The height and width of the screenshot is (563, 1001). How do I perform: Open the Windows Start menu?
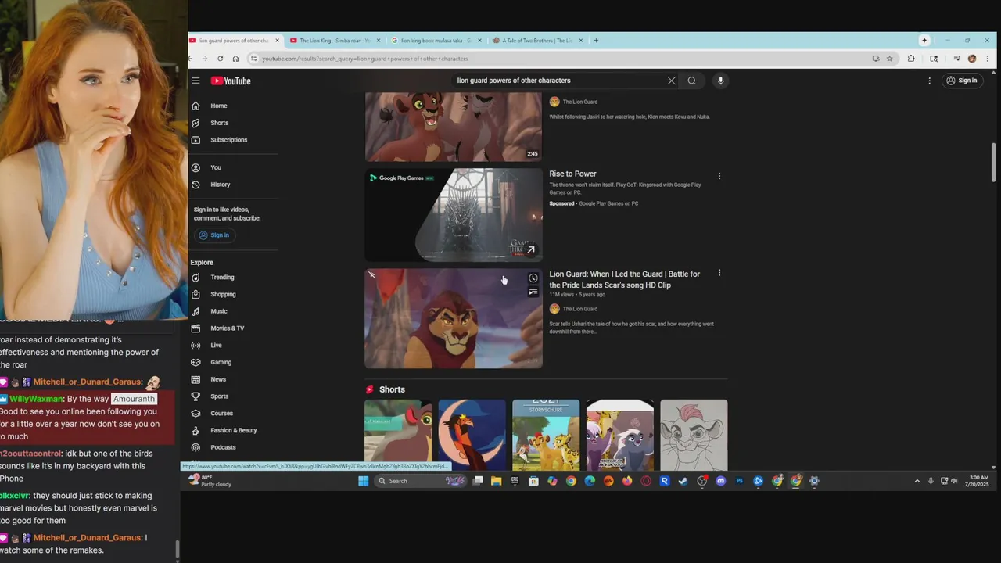pyautogui.click(x=363, y=481)
